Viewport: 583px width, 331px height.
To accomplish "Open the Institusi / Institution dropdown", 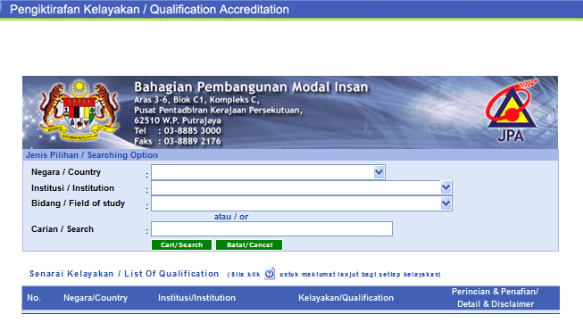I will tap(302, 188).
